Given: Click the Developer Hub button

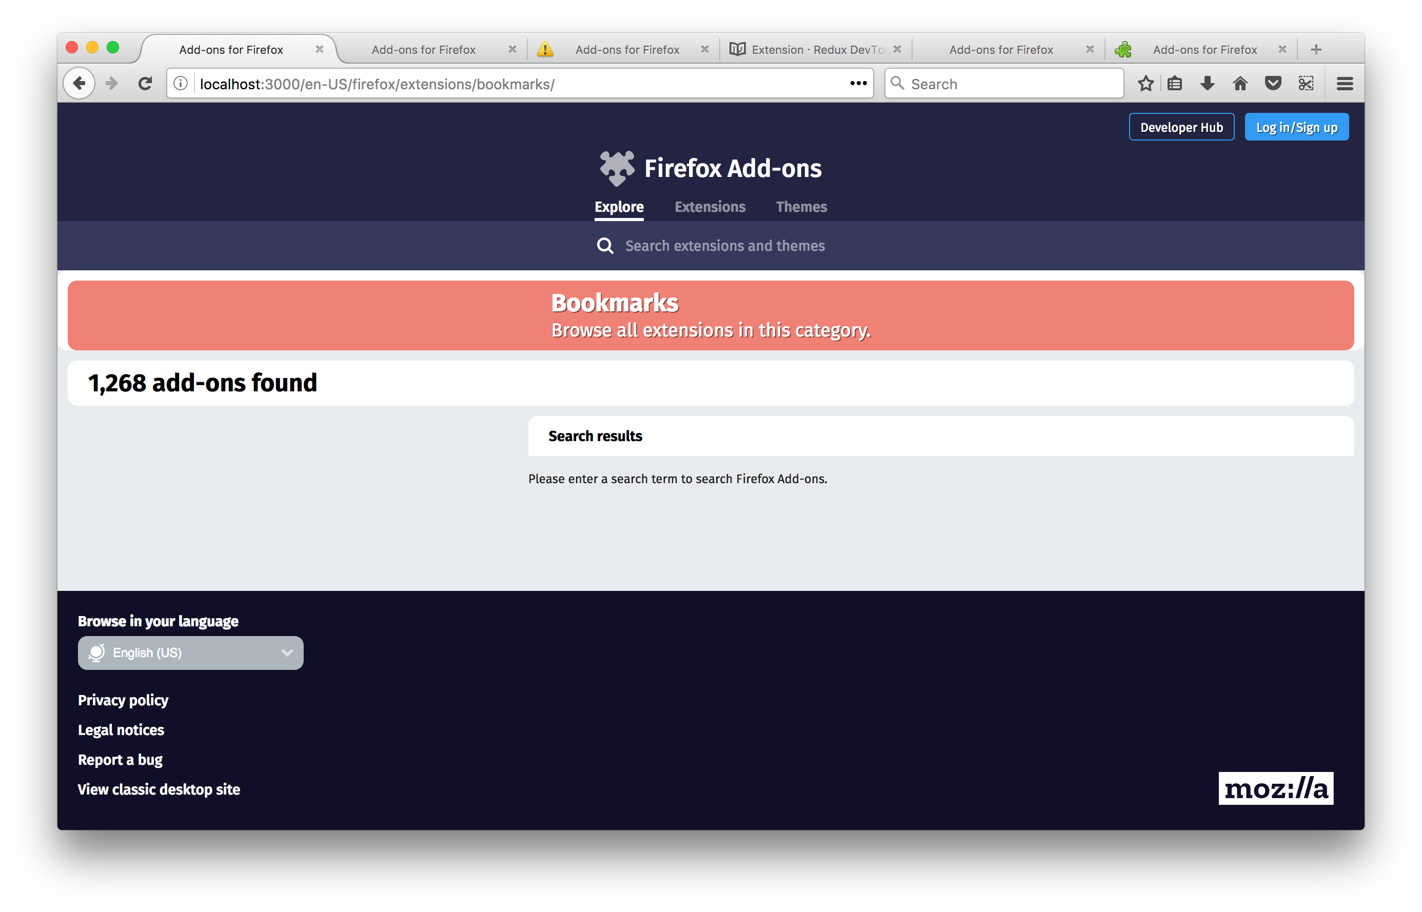Looking at the screenshot, I should tap(1181, 127).
